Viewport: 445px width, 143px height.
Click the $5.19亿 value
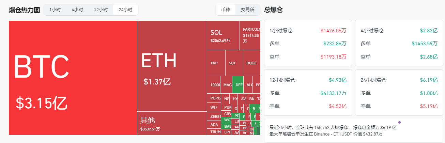point(429,106)
